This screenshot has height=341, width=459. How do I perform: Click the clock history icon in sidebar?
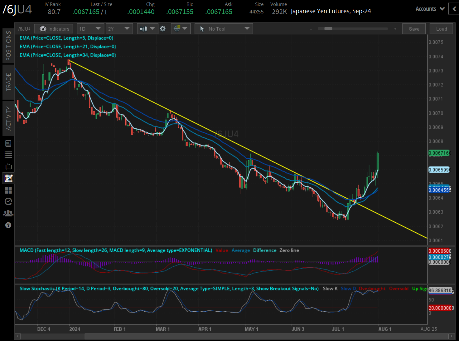click(x=8, y=202)
